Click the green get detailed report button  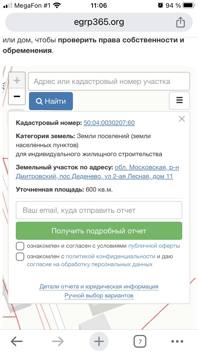click(99, 231)
